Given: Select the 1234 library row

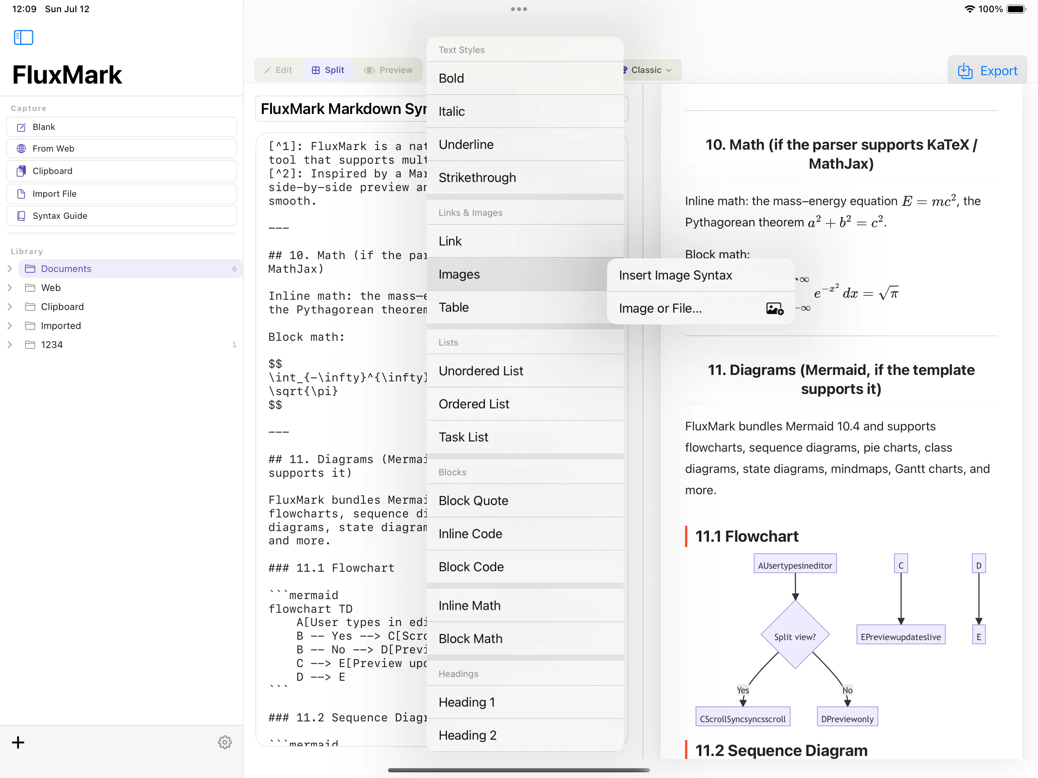Looking at the screenshot, I should coord(130,345).
